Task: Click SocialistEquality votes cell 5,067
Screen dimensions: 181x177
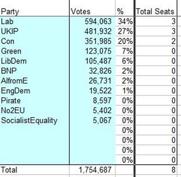Action: pyautogui.click(x=92, y=120)
